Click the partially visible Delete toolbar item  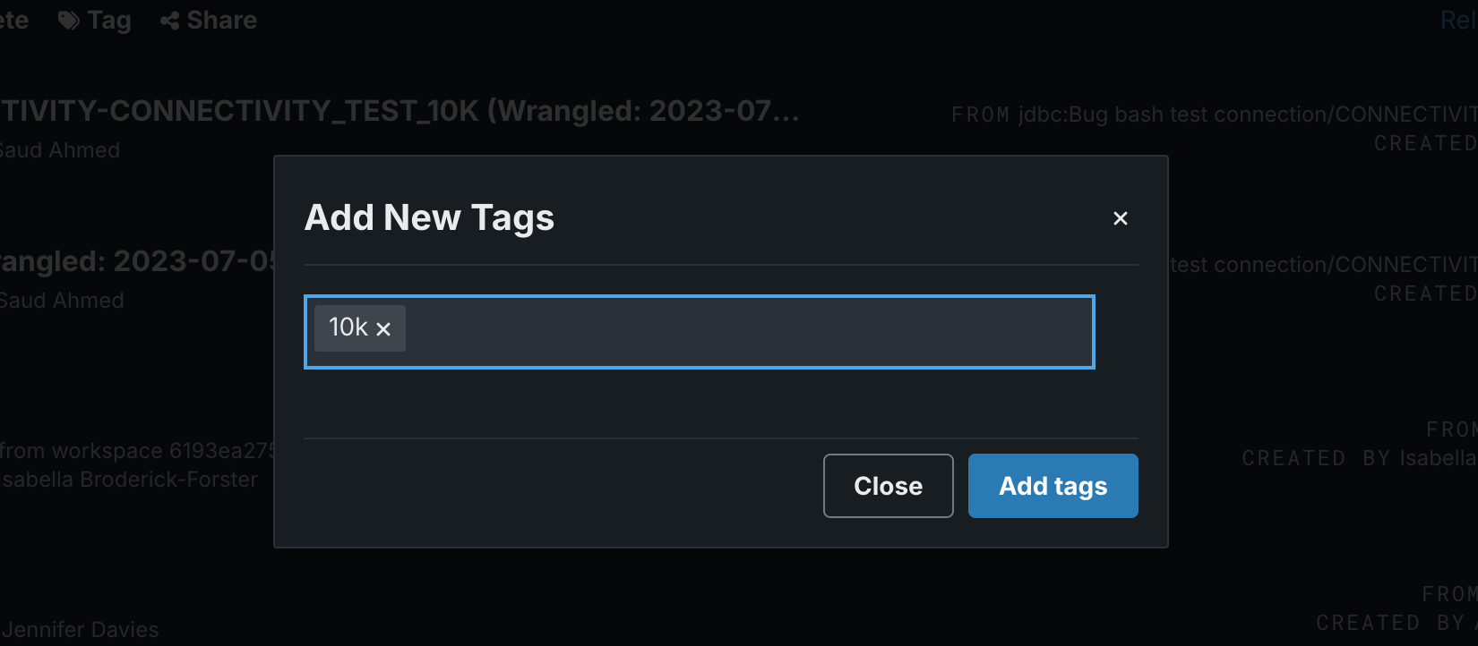point(13,21)
